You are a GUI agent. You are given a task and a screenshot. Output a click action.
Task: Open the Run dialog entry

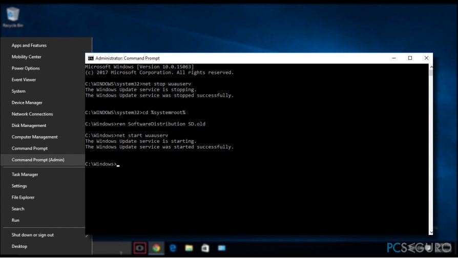tap(15, 220)
